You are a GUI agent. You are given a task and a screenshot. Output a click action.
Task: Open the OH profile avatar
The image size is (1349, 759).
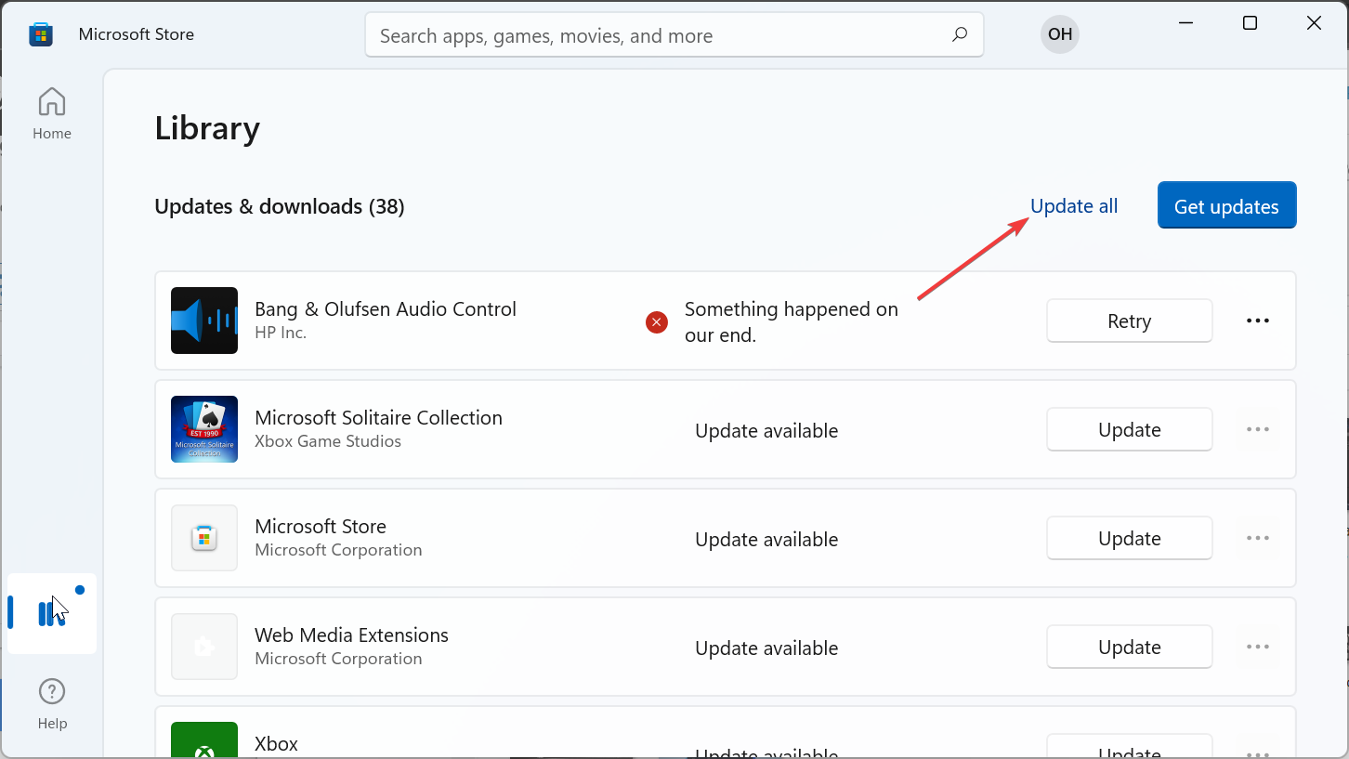pos(1059,35)
